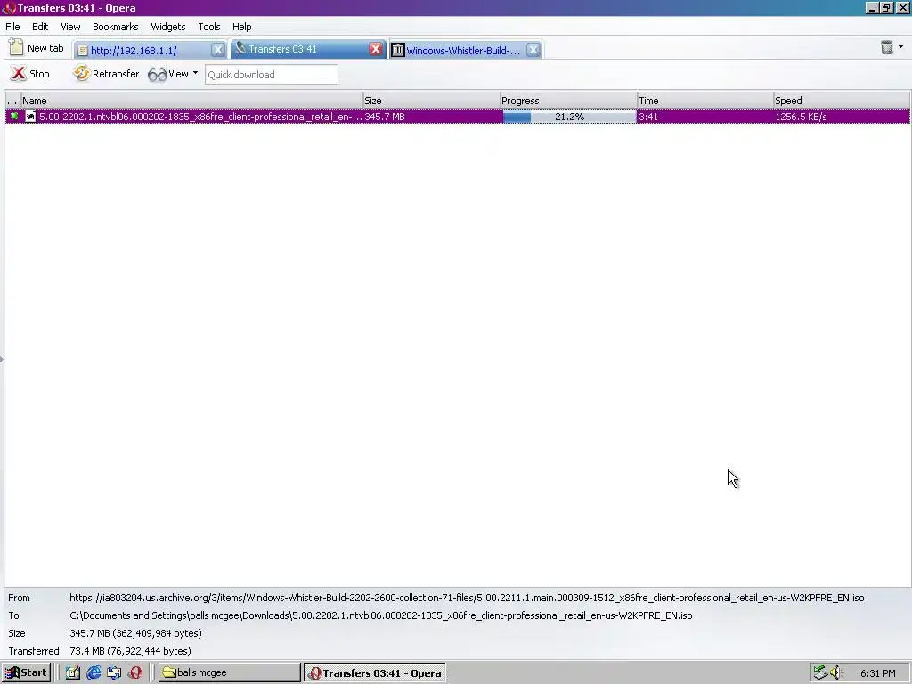Click the ISO file type icon
Screen dimensions: 912x684
click(30, 117)
